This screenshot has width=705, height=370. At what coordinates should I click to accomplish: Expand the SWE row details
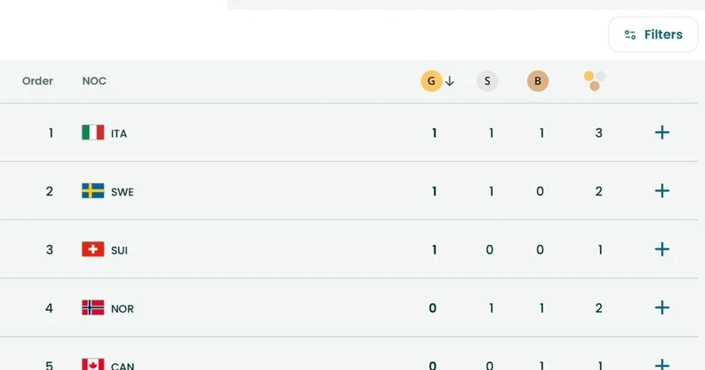coord(663,191)
